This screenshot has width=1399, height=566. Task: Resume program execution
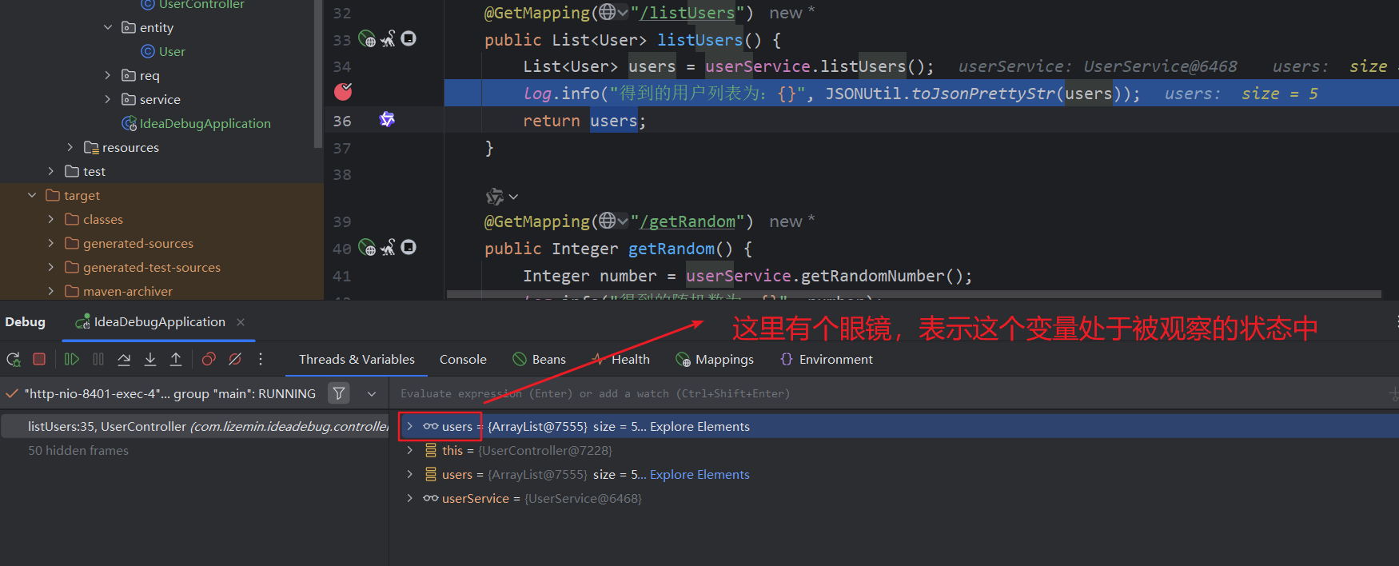pos(72,360)
